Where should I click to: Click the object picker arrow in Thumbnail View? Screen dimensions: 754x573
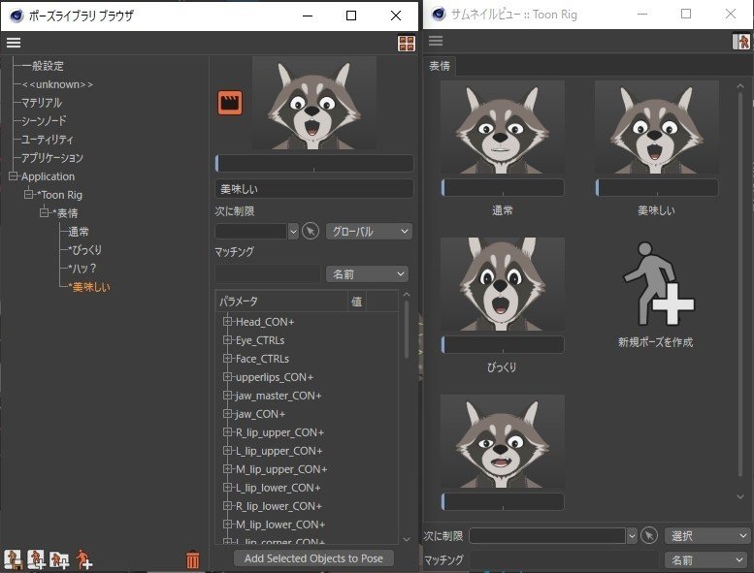[649, 535]
